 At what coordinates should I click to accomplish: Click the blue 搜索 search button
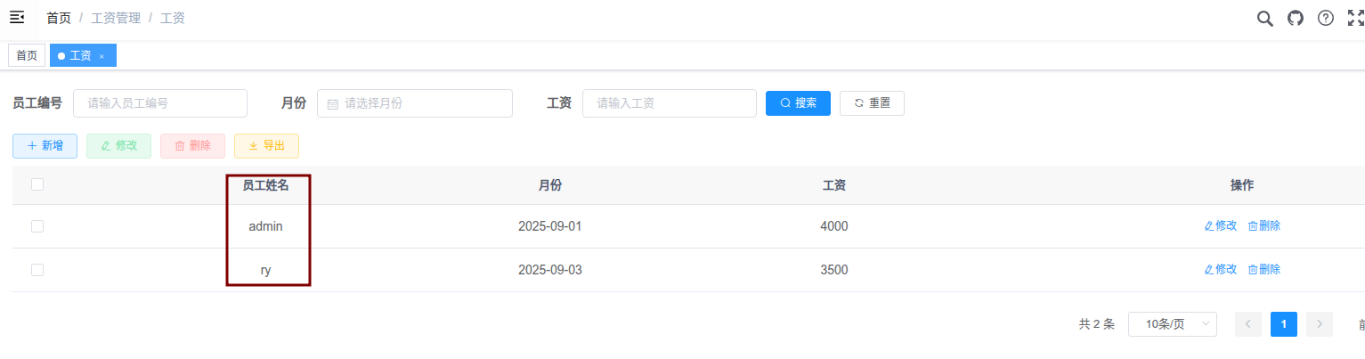coord(798,103)
